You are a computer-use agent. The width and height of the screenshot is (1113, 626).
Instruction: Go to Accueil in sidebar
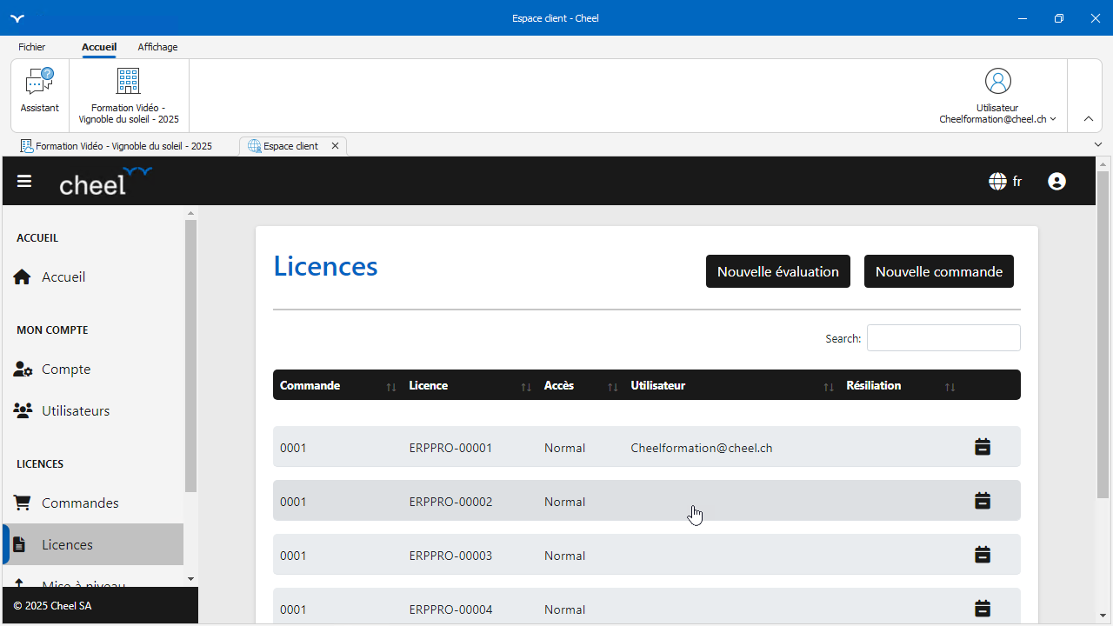tap(93, 276)
